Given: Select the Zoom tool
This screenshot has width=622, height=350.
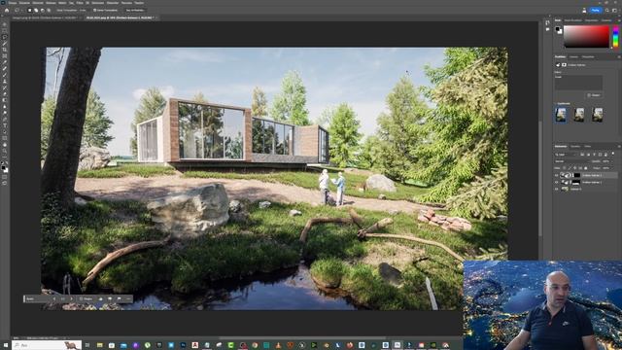Looking at the screenshot, I should [x=5, y=152].
